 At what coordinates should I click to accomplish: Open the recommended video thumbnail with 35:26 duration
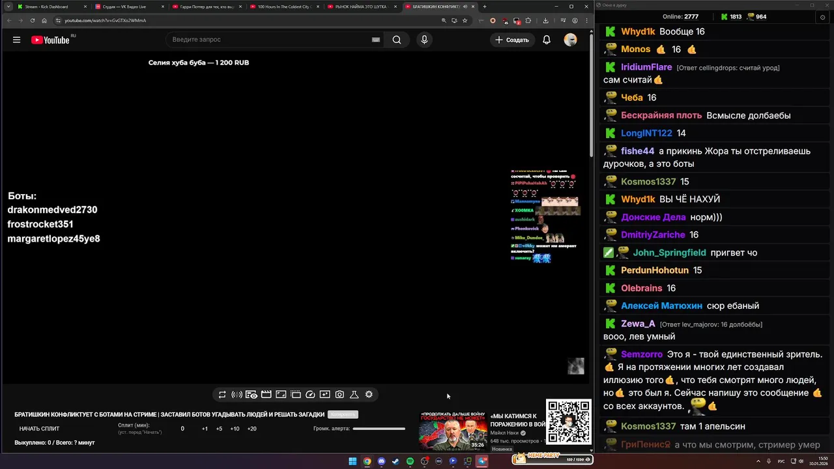coord(453,431)
